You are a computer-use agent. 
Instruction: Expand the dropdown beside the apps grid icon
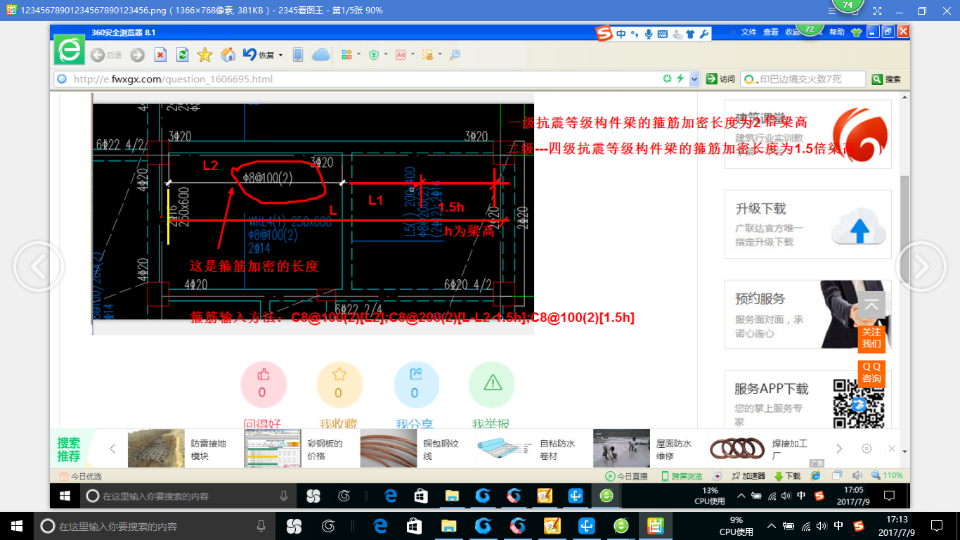[x=358, y=54]
